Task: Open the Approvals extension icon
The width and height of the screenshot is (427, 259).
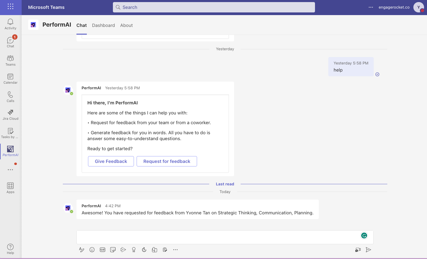Action: pyautogui.click(x=144, y=250)
